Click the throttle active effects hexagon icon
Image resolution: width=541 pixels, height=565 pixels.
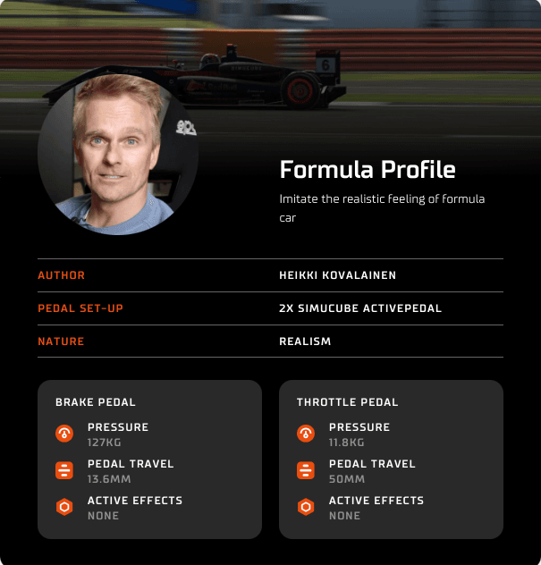point(306,507)
